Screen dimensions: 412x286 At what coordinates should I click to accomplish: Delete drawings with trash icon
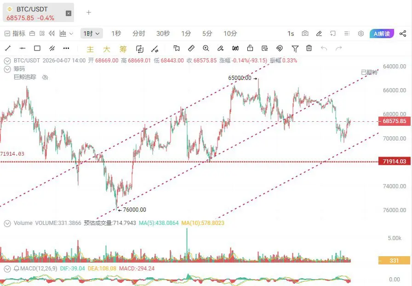tap(309, 48)
